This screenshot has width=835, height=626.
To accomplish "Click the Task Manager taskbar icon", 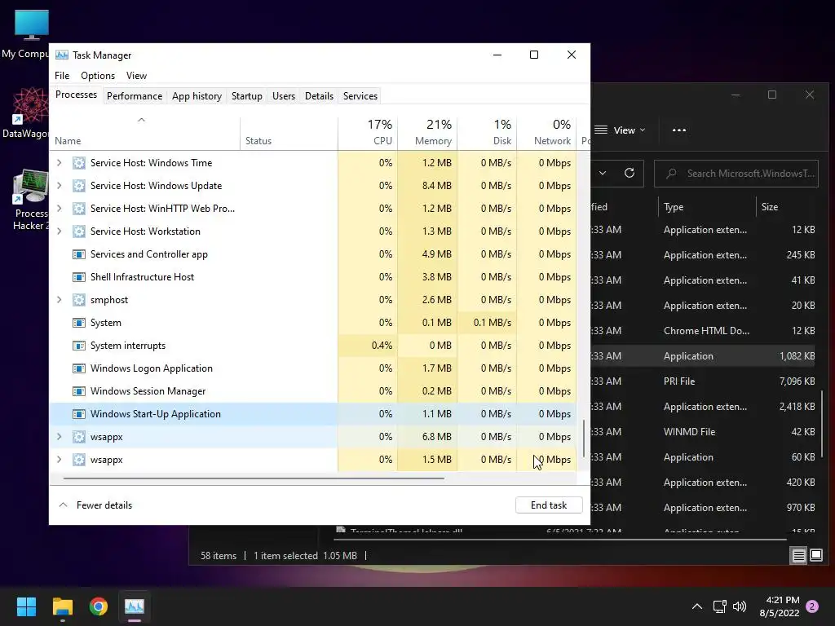I will coord(135,606).
